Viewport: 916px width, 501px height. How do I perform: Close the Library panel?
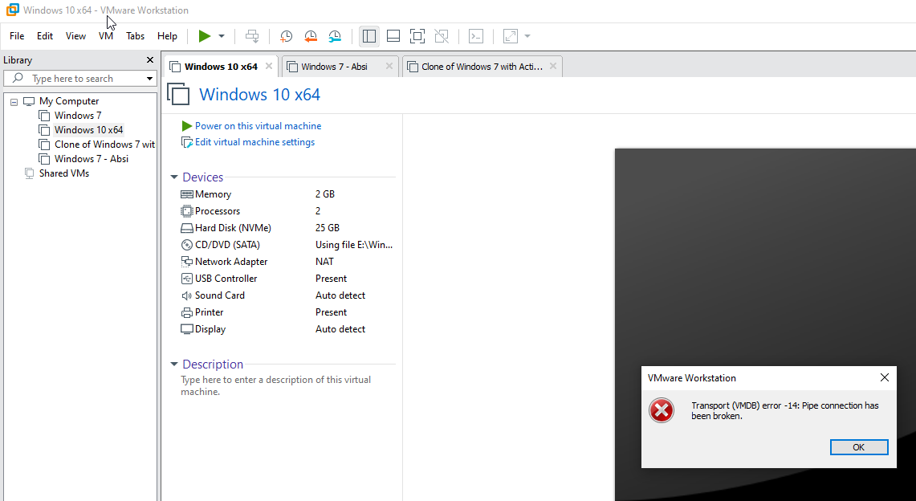pos(150,60)
